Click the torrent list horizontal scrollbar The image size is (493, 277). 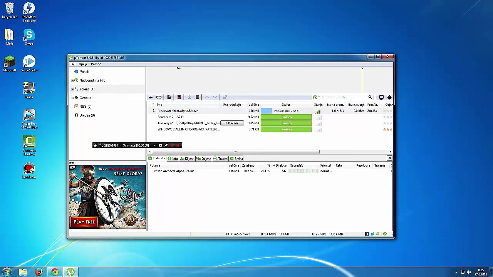(236, 152)
